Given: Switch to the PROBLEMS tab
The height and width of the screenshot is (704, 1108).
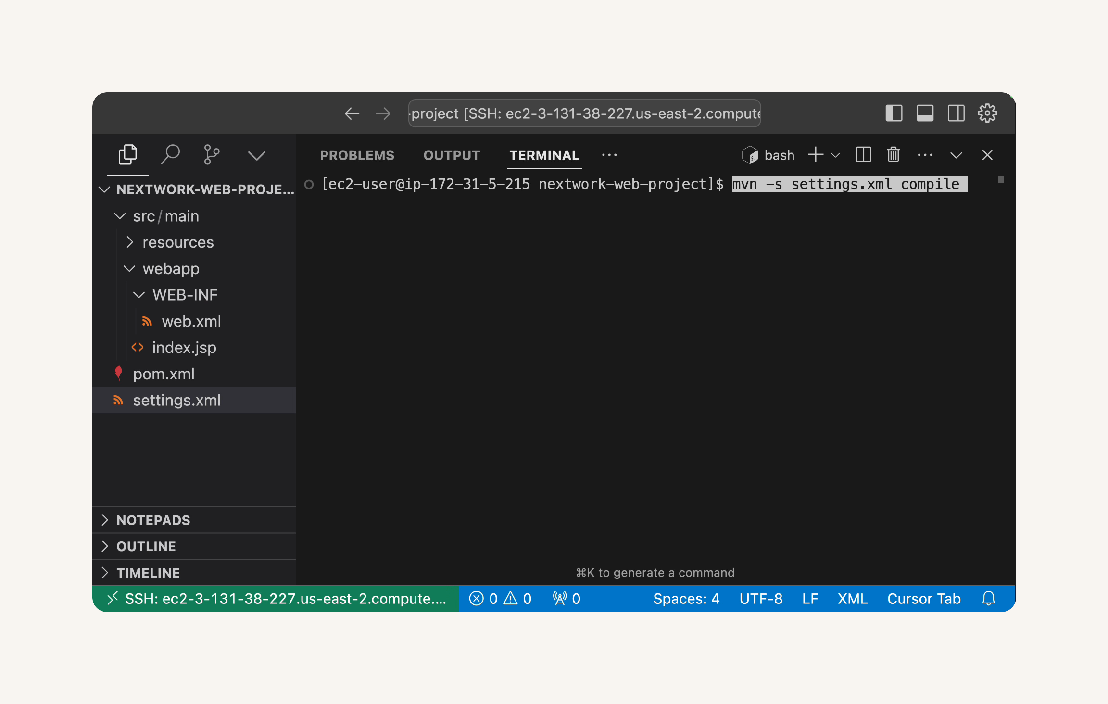Looking at the screenshot, I should pyautogui.click(x=357, y=155).
